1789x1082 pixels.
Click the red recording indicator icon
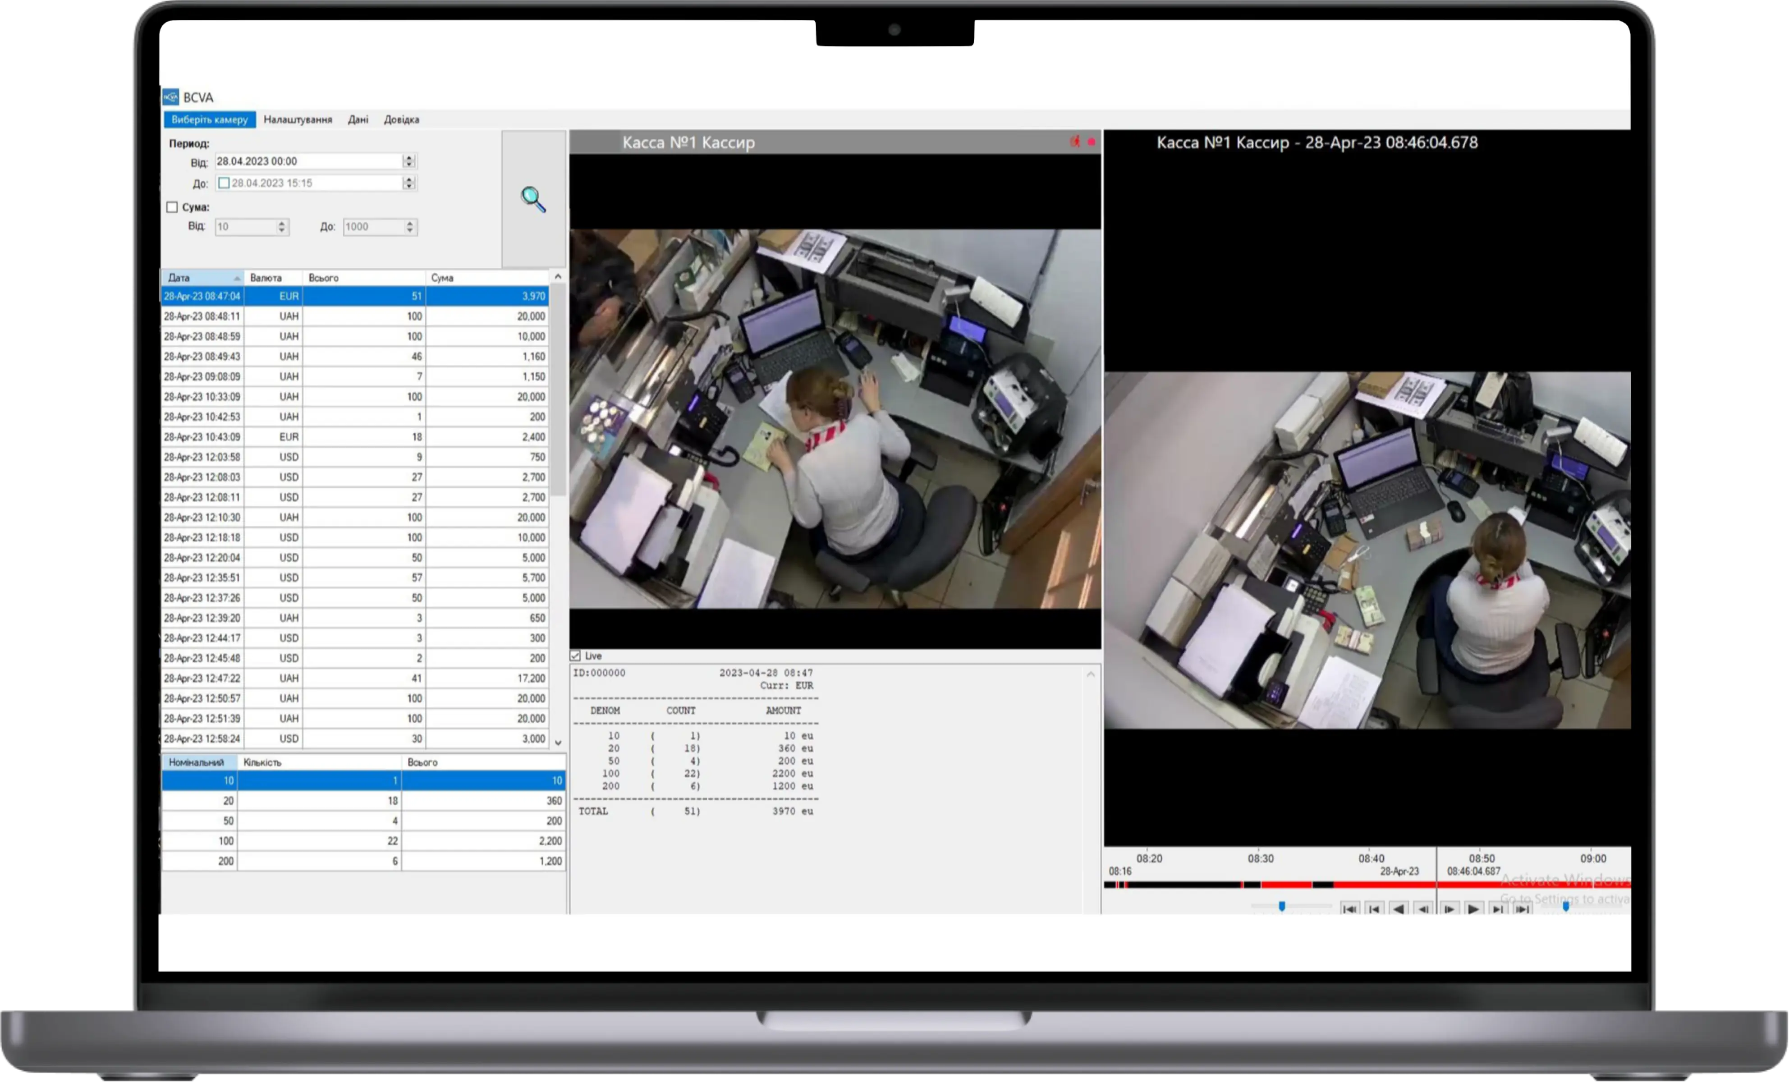coord(1091,142)
